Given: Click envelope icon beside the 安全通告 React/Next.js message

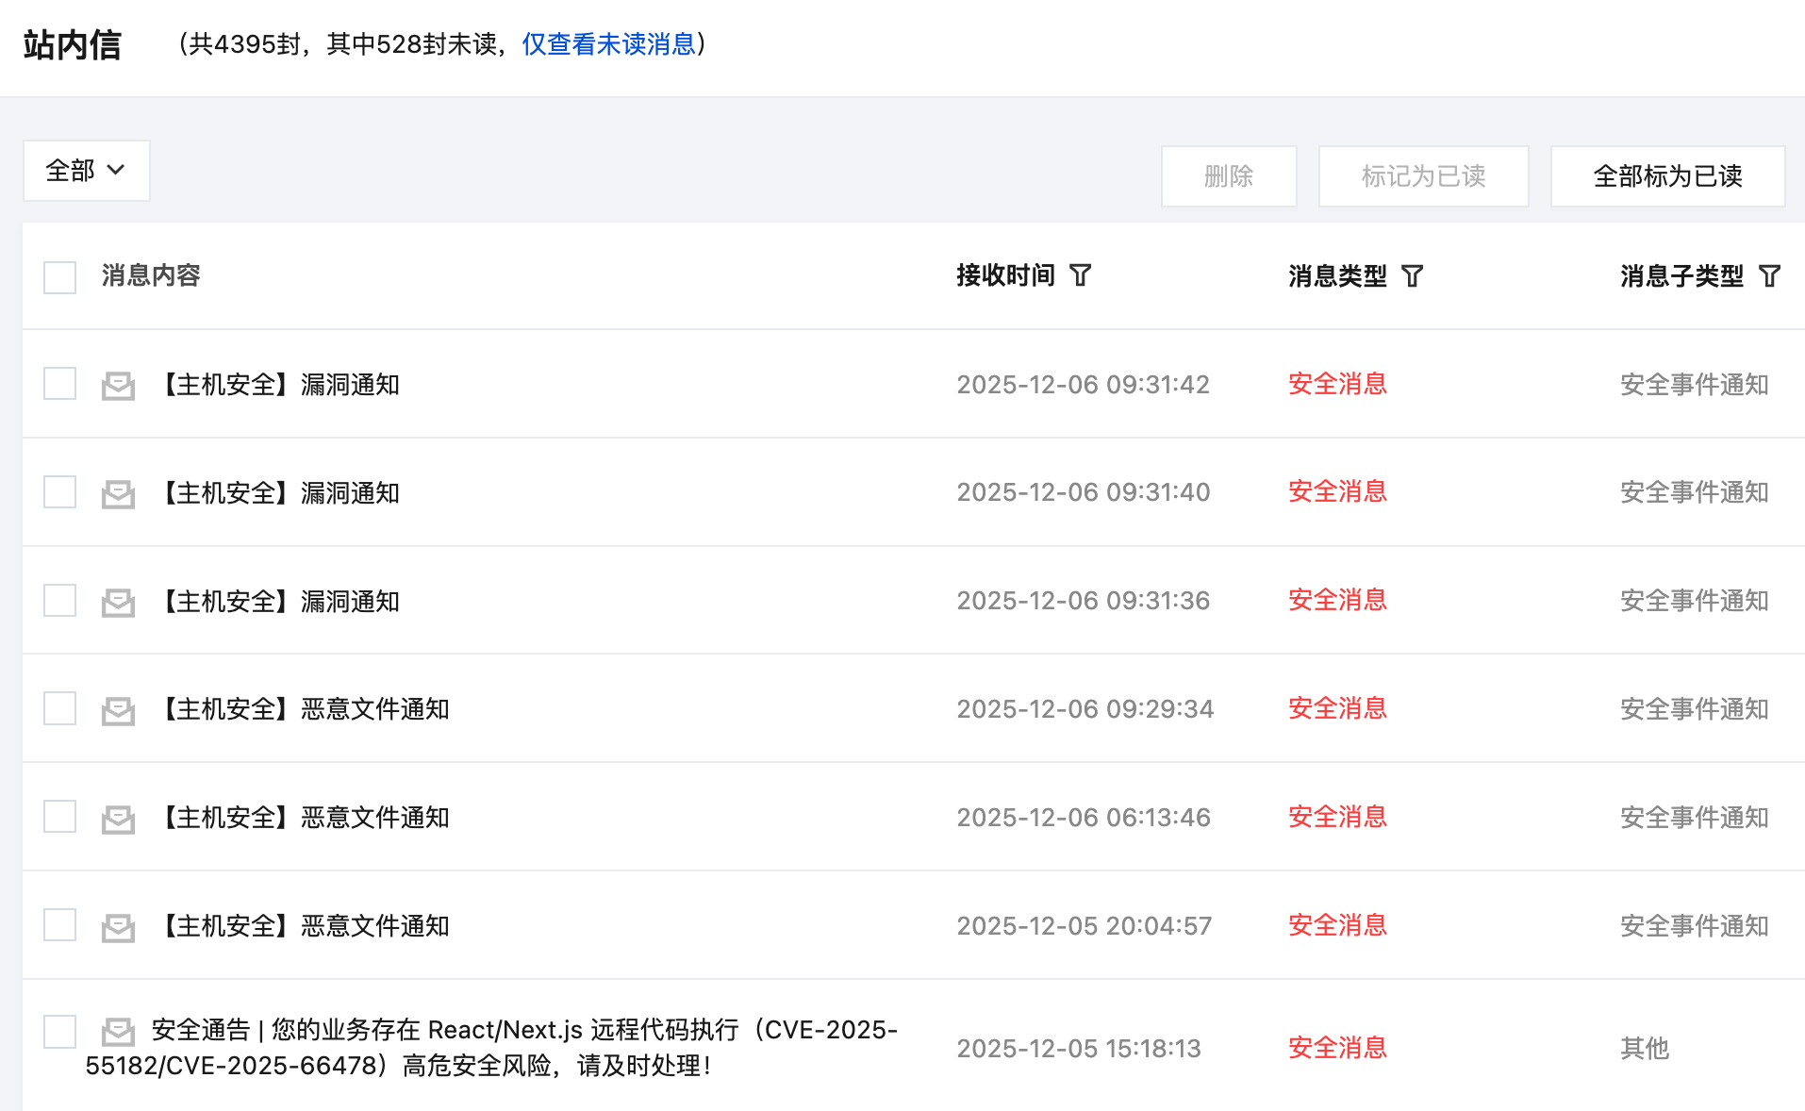Looking at the screenshot, I should coord(118,1031).
